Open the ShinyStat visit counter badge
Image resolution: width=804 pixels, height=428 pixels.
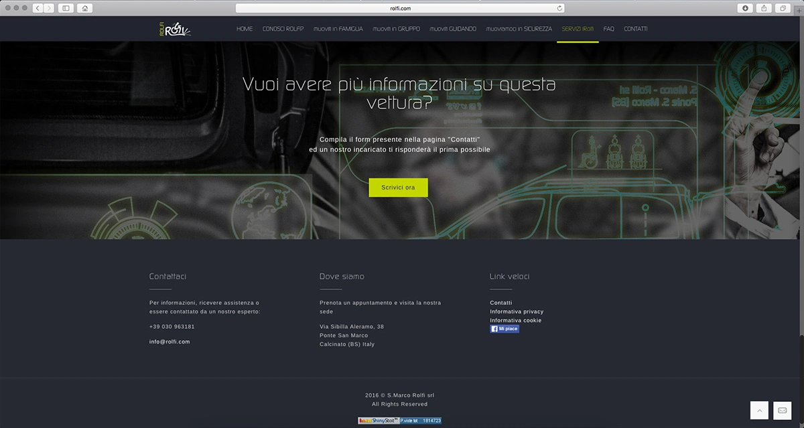(400, 421)
